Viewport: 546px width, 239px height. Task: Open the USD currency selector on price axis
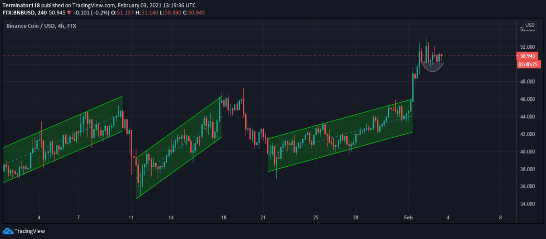[529, 25]
